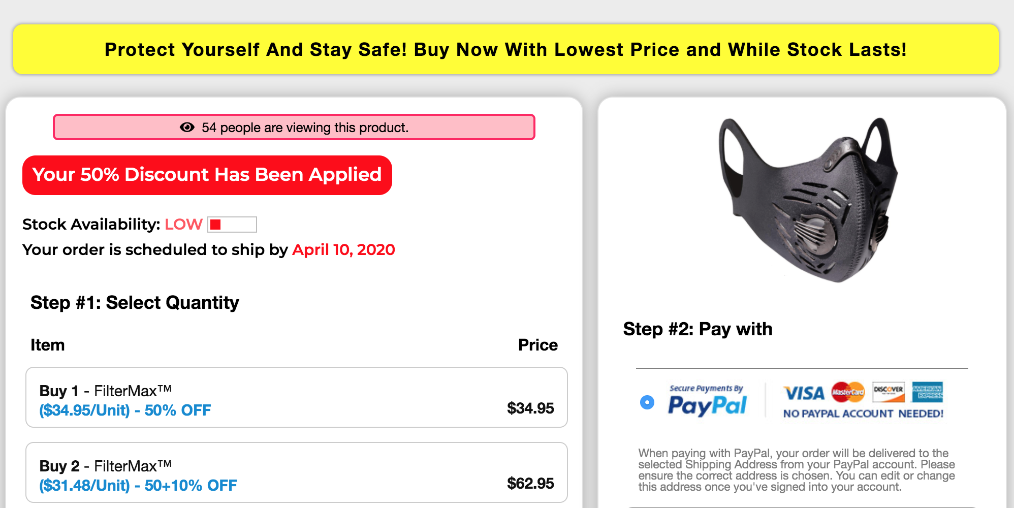
Task: Choose the Buy 1 FilterMax option
Action: pyautogui.click(x=297, y=397)
